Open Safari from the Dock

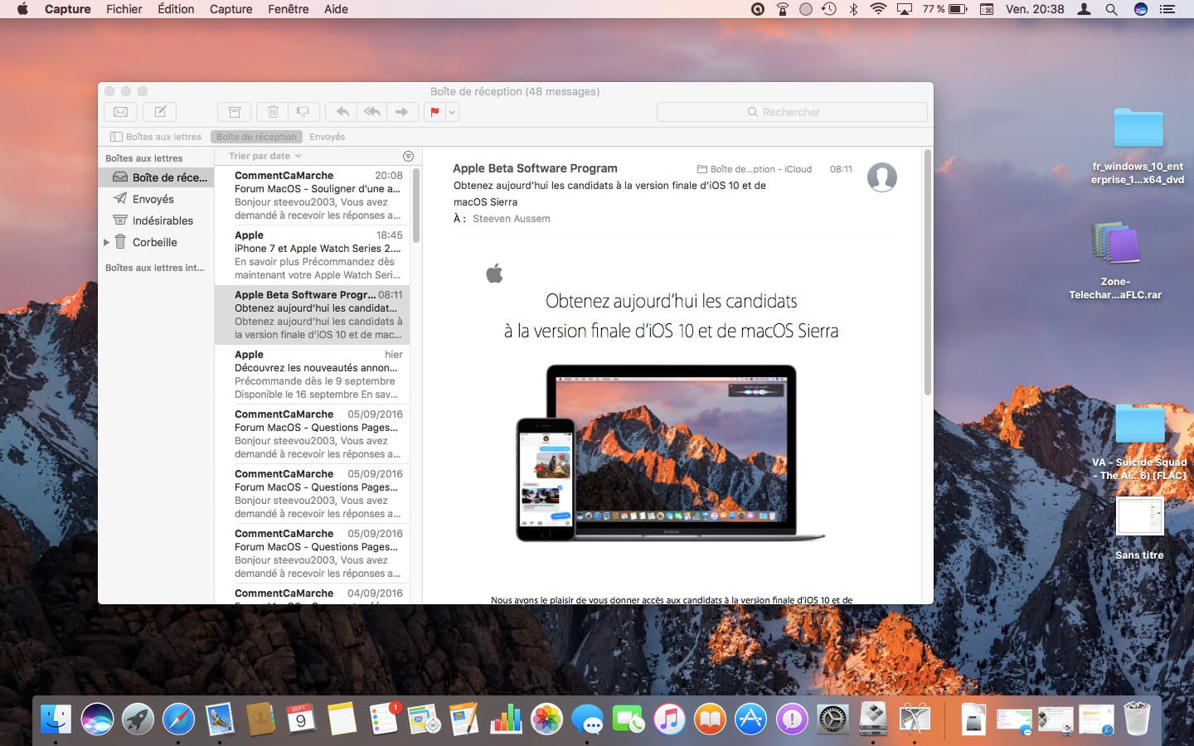(178, 719)
